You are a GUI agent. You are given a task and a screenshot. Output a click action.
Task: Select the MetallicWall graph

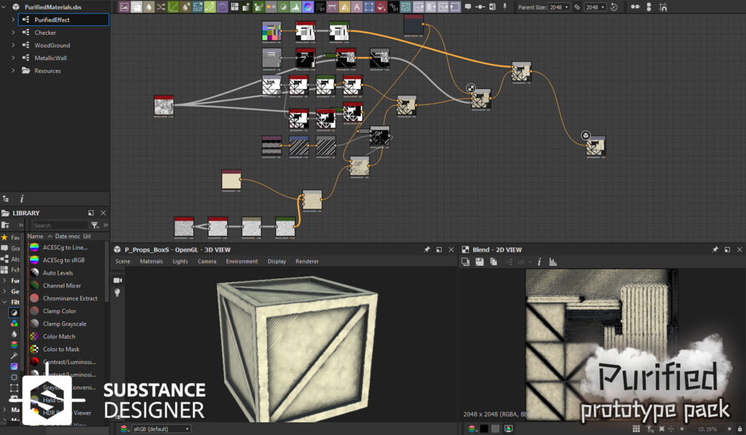(50, 58)
